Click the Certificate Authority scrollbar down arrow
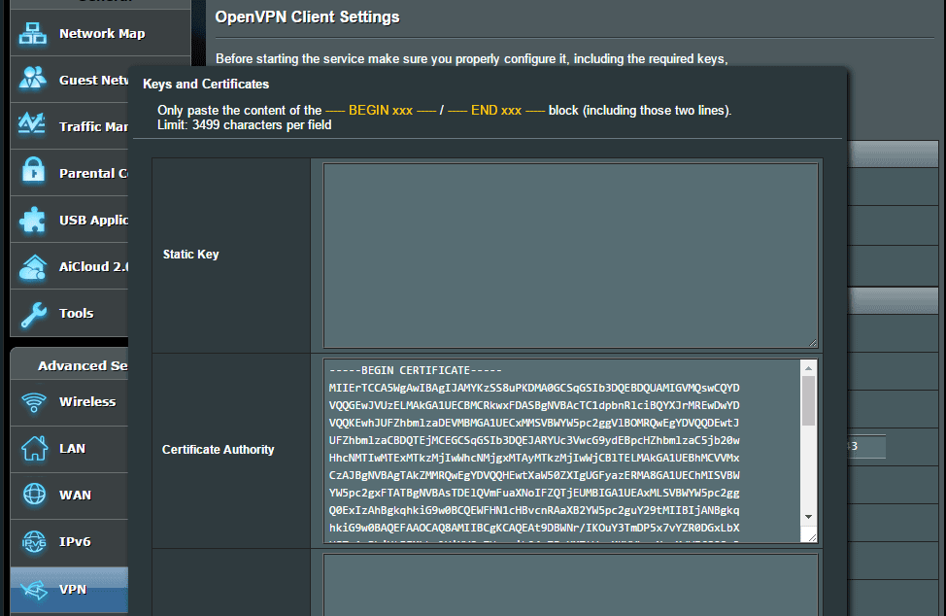946x616 pixels. (808, 517)
